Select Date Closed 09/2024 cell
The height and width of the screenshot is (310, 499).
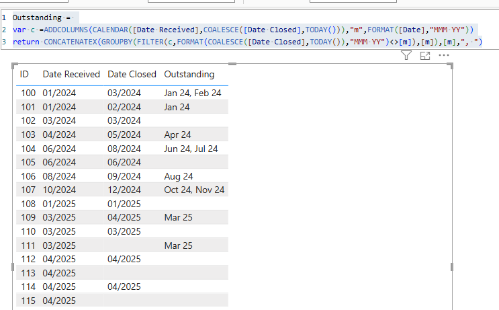click(x=124, y=176)
